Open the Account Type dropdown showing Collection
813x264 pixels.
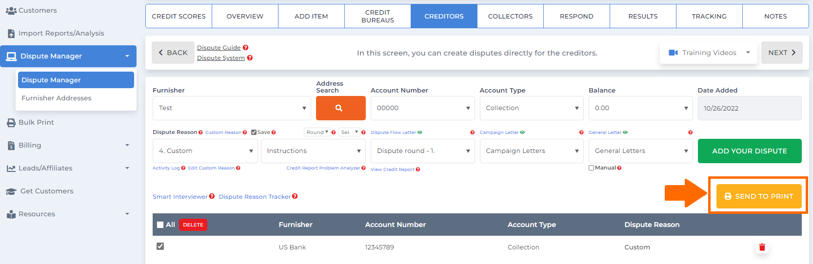point(532,108)
